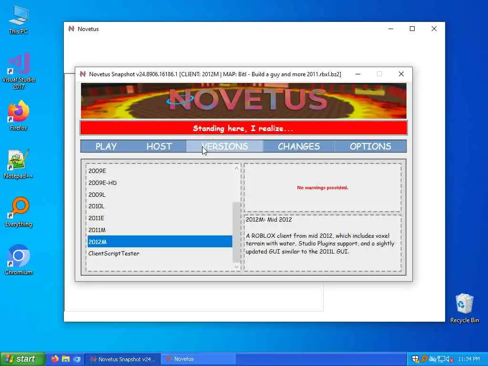The height and width of the screenshot is (366, 488).
Task: Open Everything search desktop icon
Action: point(19,212)
